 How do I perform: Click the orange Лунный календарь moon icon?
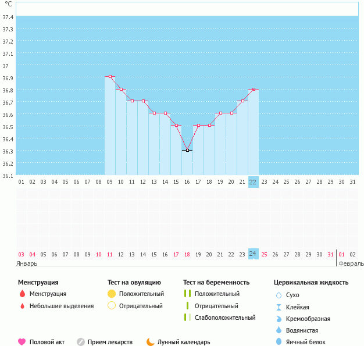151,342
